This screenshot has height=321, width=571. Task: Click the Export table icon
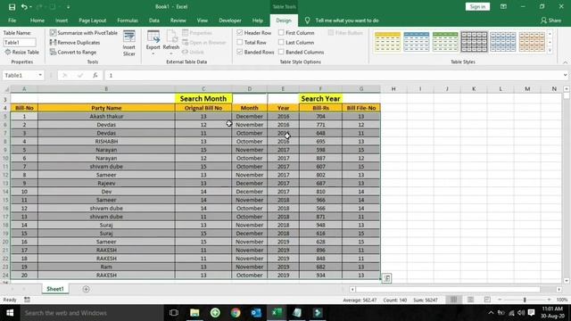tap(153, 37)
